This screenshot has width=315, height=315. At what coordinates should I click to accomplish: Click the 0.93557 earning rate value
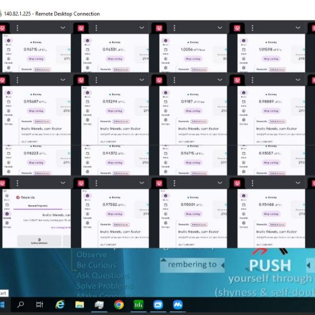click(x=270, y=153)
